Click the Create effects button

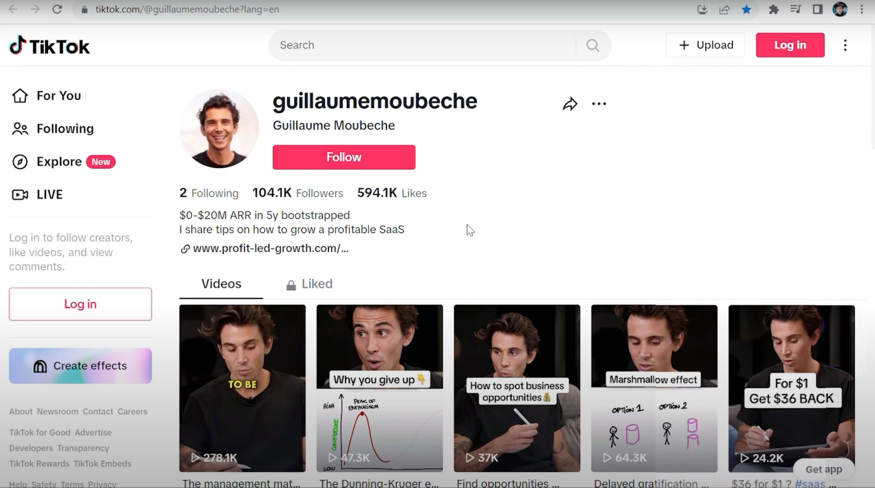[81, 366]
